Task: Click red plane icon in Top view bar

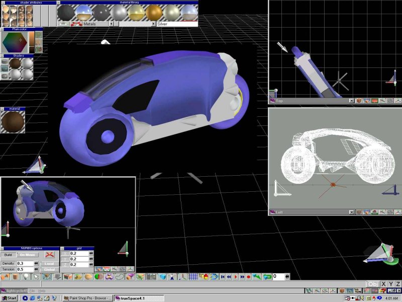Action: 374,101
